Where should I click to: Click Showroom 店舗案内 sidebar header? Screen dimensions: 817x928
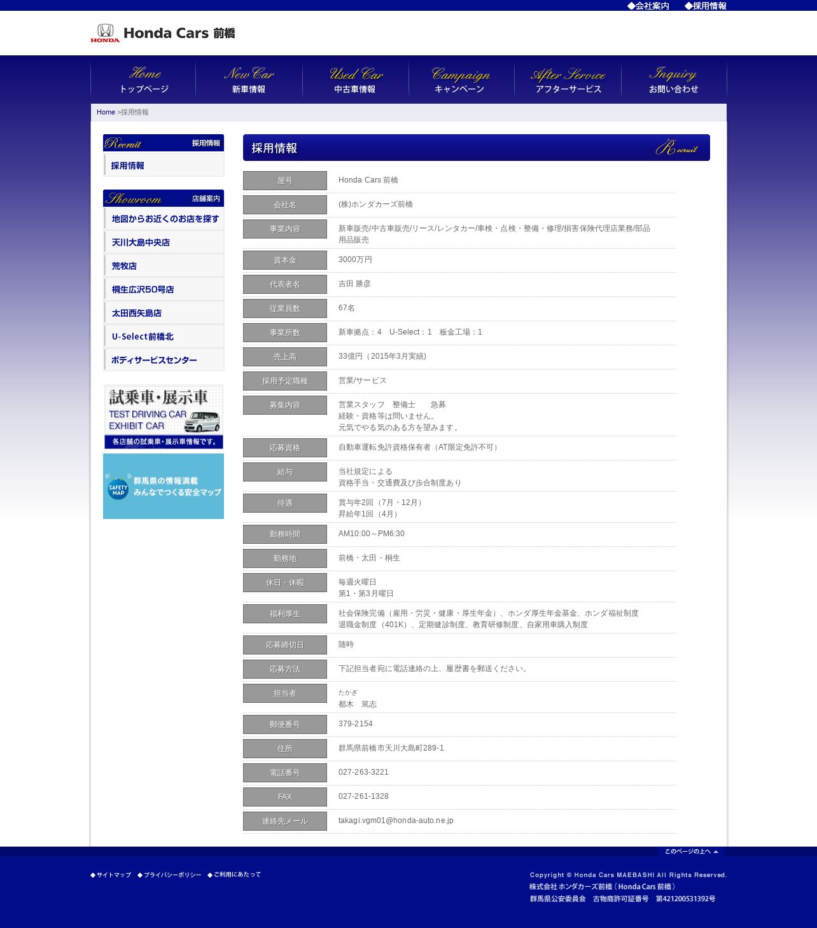(164, 198)
